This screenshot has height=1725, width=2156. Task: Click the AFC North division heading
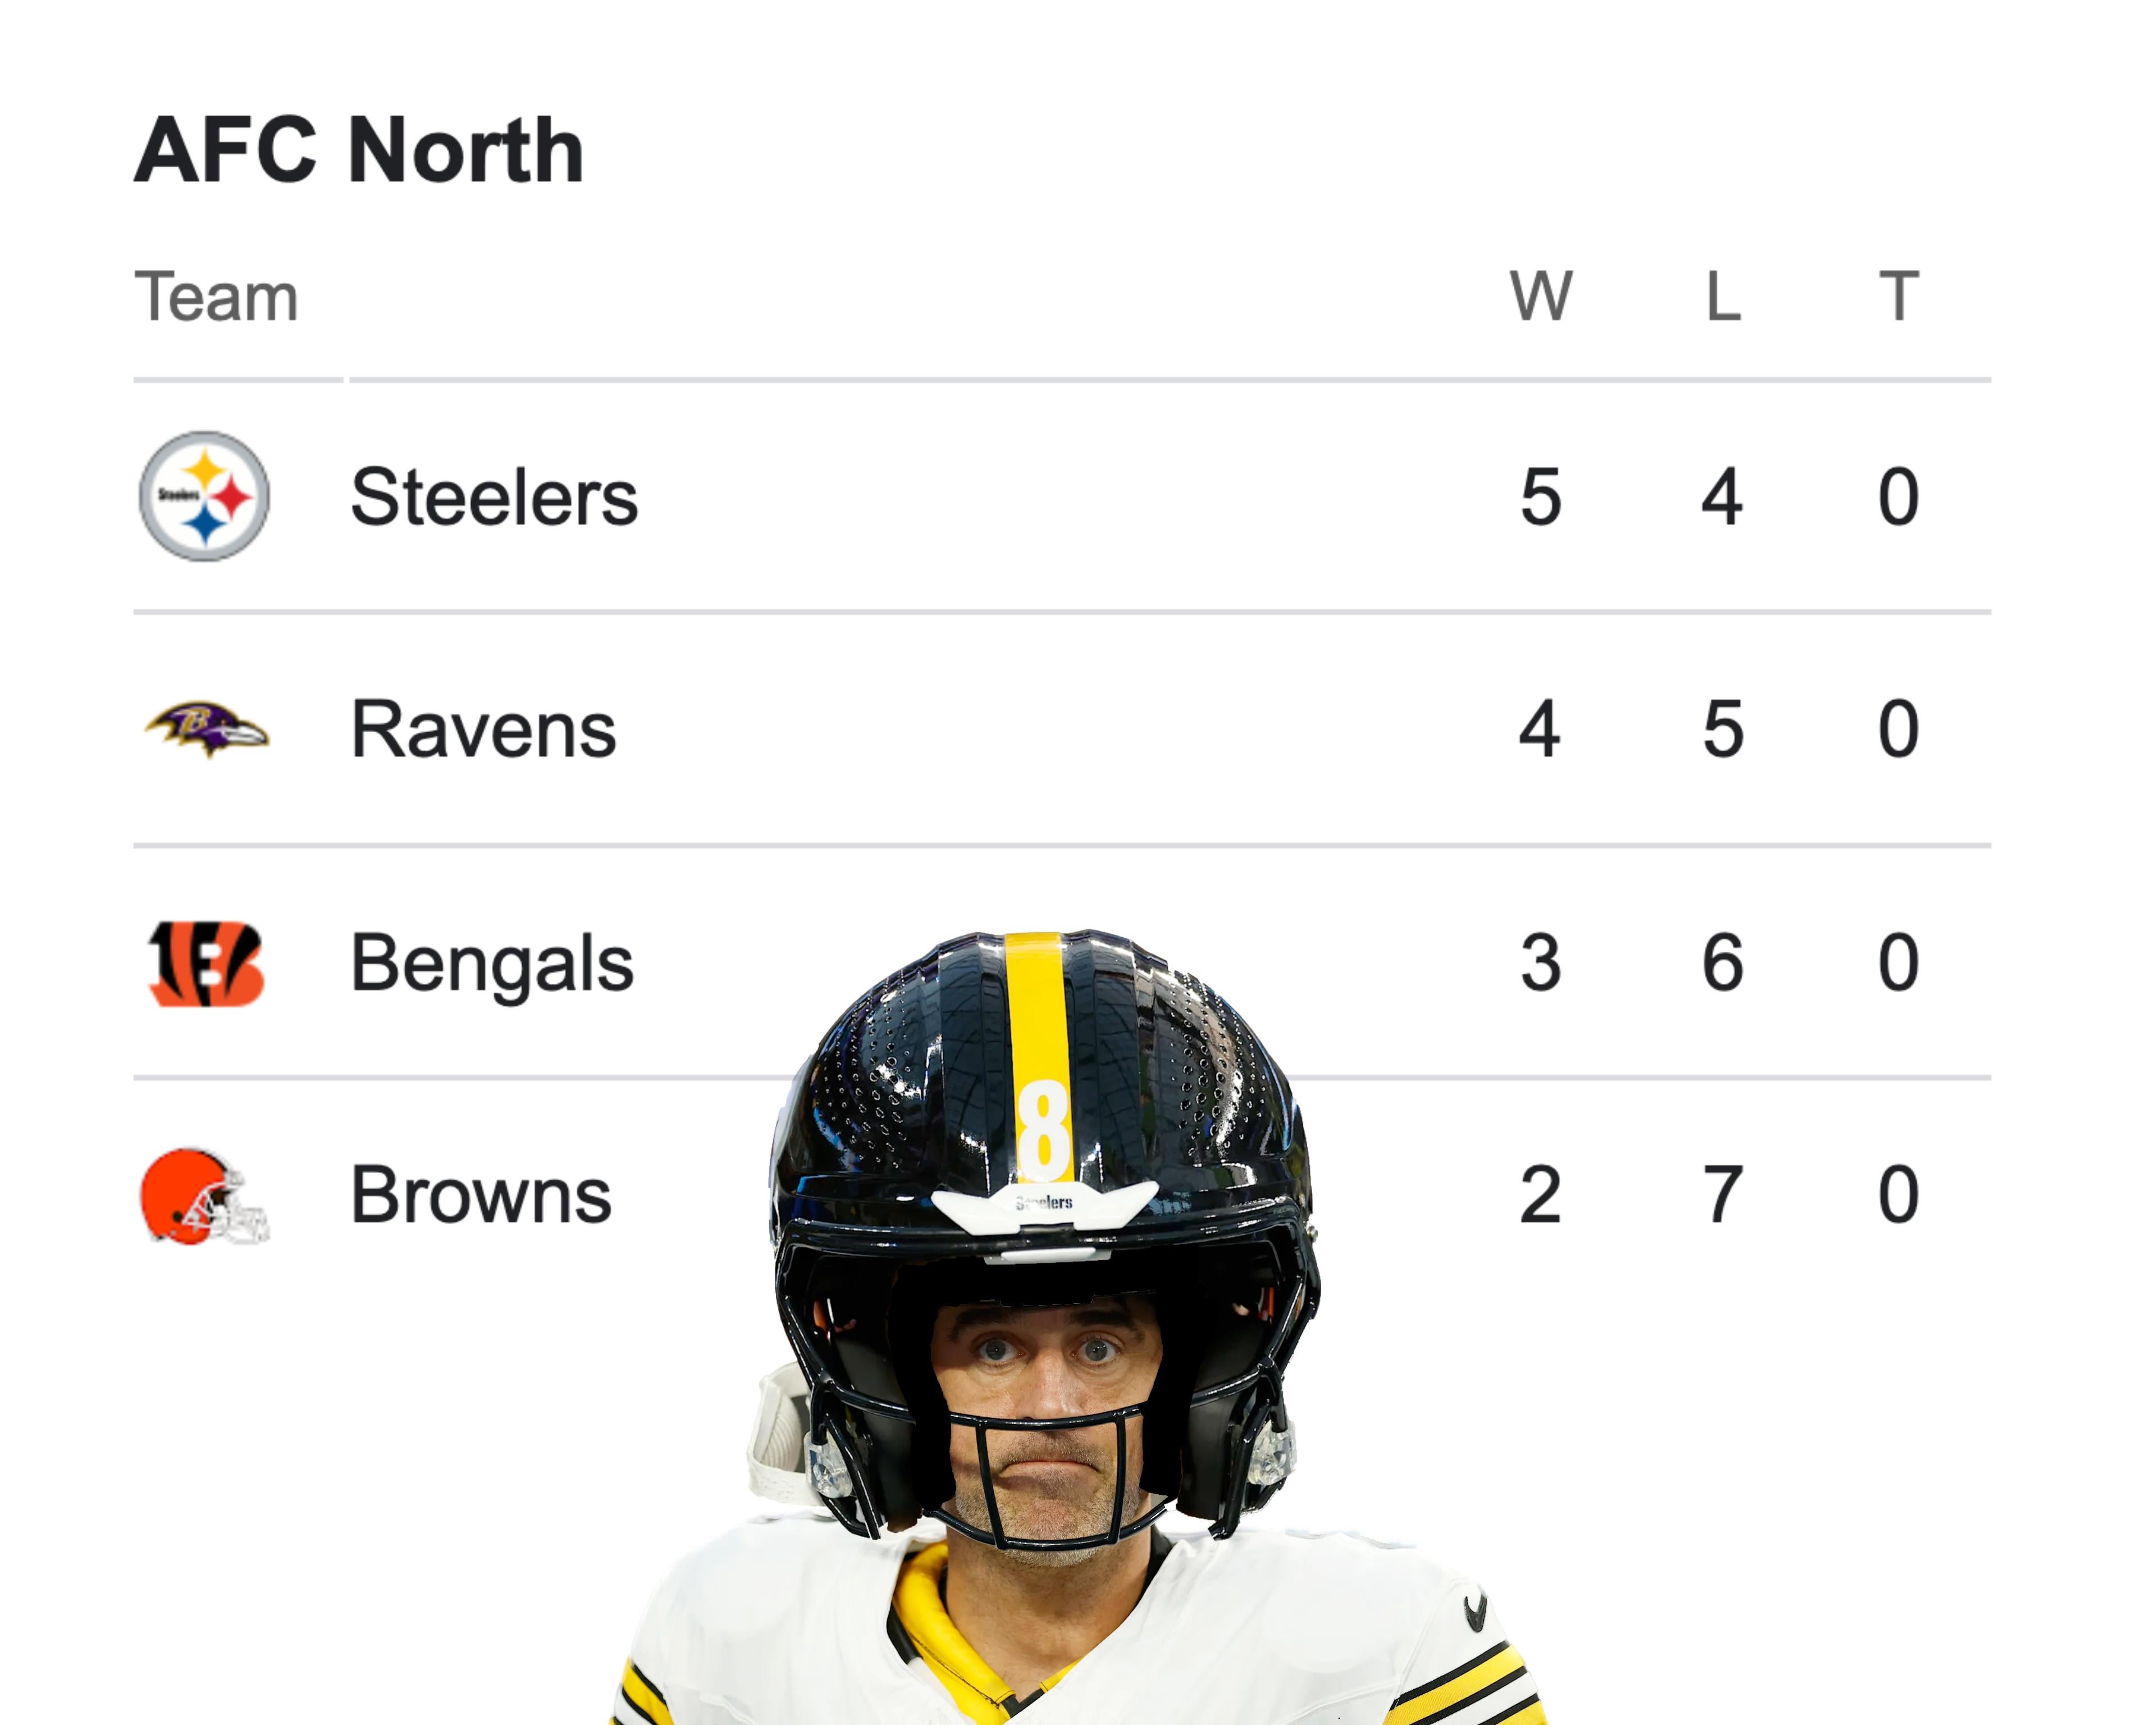(x=359, y=150)
